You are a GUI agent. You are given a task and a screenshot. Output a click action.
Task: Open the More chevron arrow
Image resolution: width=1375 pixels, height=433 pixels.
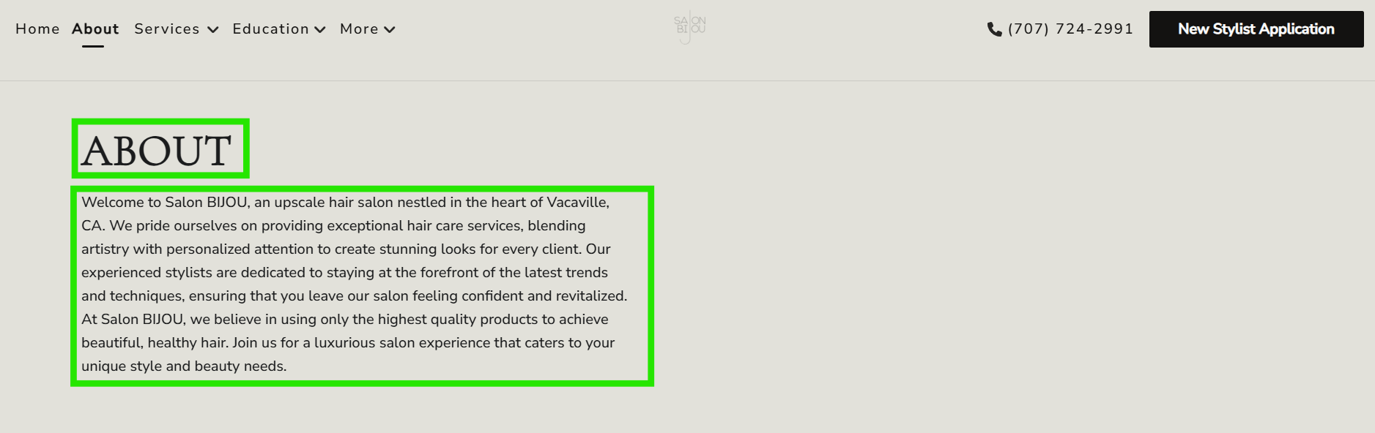390,30
